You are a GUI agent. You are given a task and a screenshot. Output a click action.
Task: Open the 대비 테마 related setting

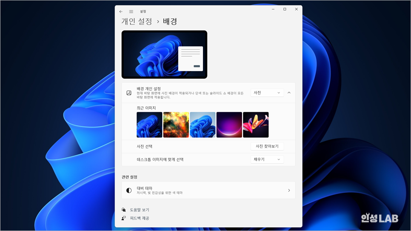pyautogui.click(x=208, y=190)
